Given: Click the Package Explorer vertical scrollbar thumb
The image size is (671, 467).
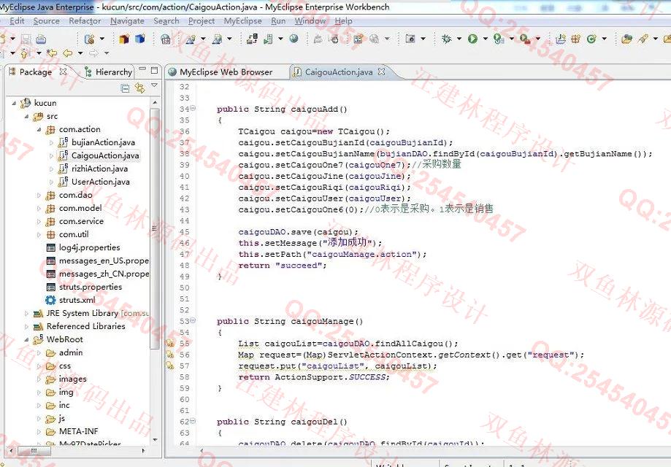Looking at the screenshot, I should [155, 229].
